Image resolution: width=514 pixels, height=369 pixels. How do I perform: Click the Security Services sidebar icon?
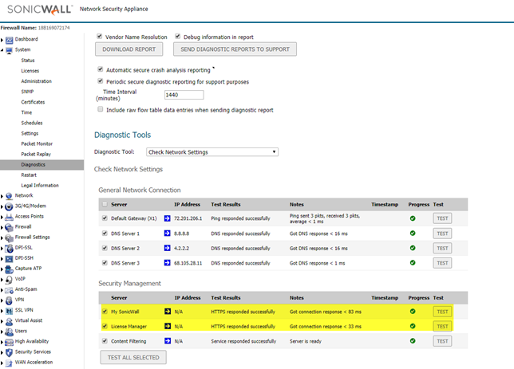point(9,351)
